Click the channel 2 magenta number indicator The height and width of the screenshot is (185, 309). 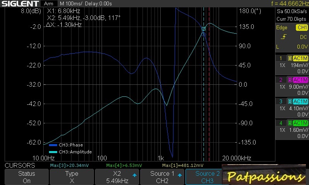click(281, 80)
